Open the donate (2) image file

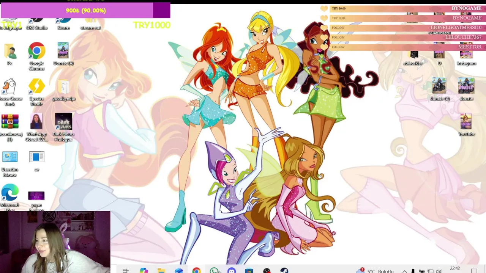pyautogui.click(x=439, y=89)
